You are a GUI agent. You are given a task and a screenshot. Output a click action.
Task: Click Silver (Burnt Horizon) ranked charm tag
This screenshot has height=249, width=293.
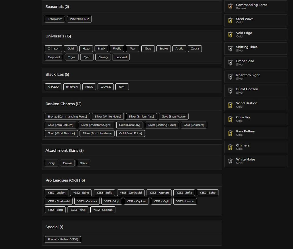97,133
